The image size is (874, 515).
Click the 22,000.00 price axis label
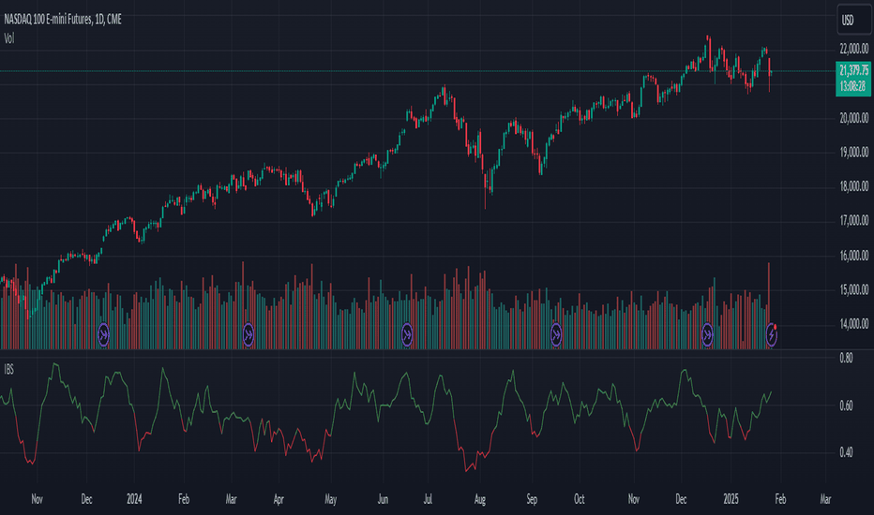point(854,49)
